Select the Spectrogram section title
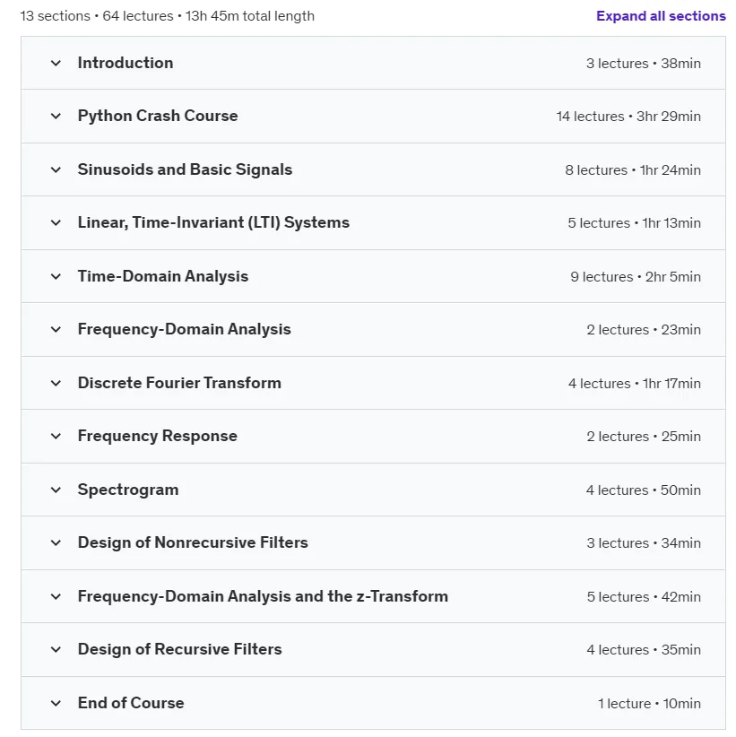Image resolution: width=736 pixels, height=737 pixels. [128, 490]
